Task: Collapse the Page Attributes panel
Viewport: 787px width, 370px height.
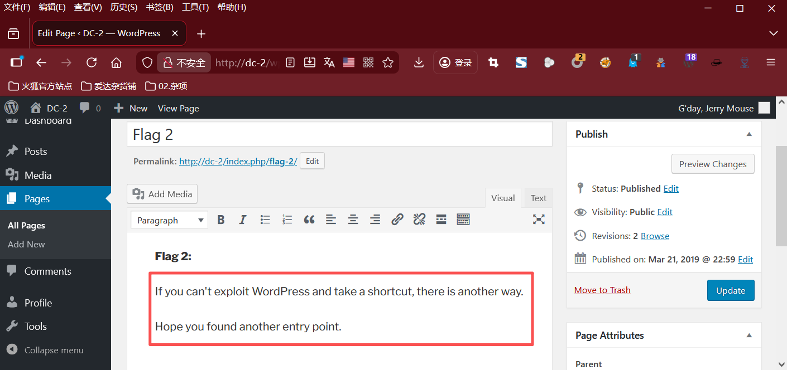Action: (749, 335)
